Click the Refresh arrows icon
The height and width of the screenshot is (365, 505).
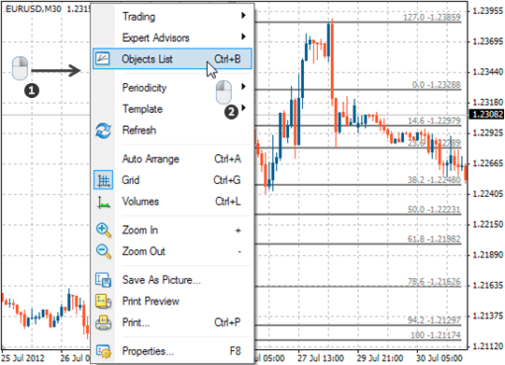104,131
